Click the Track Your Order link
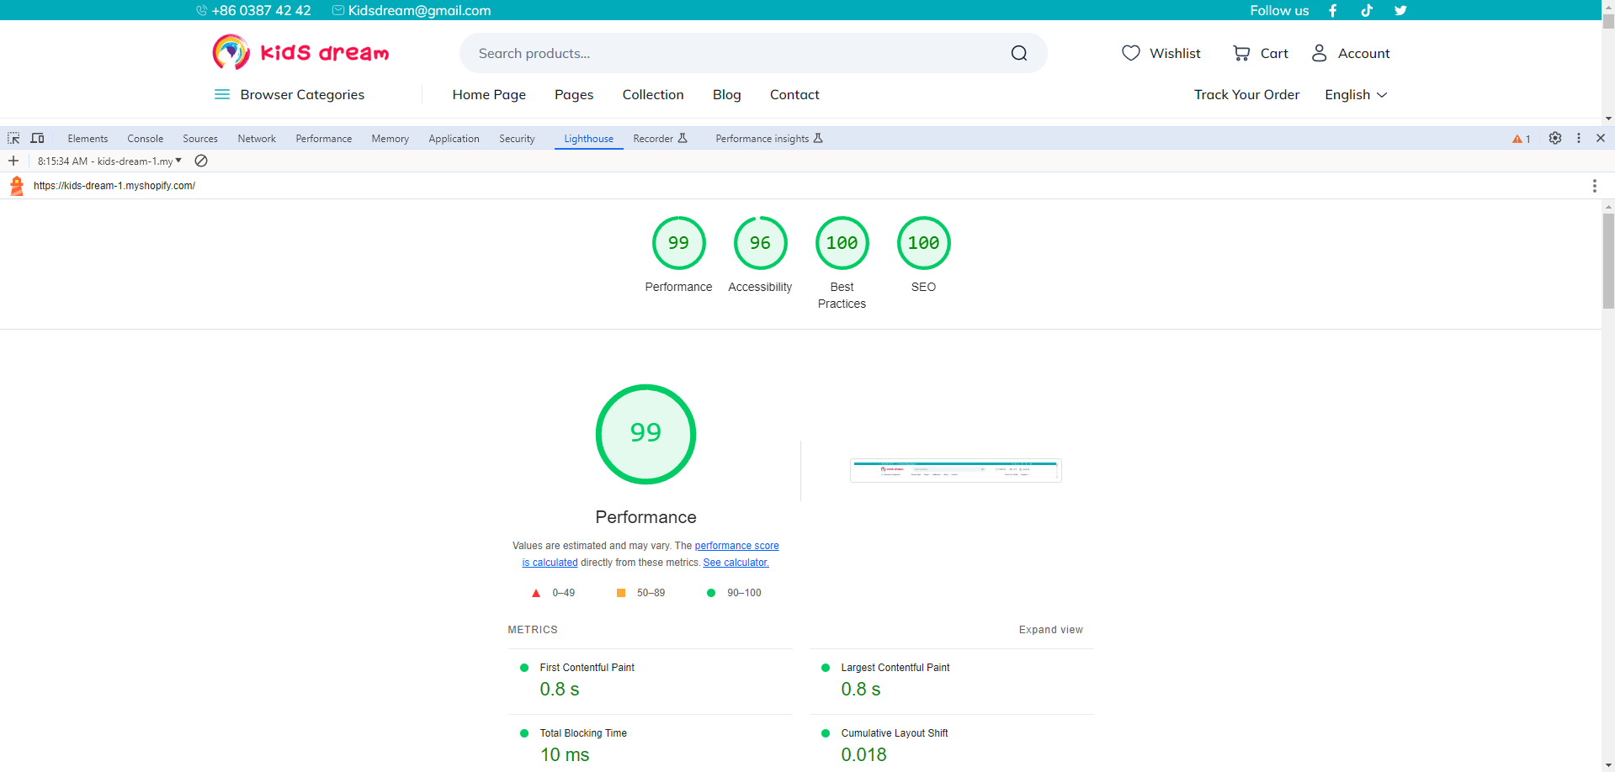This screenshot has width=1615, height=772. pyautogui.click(x=1246, y=94)
